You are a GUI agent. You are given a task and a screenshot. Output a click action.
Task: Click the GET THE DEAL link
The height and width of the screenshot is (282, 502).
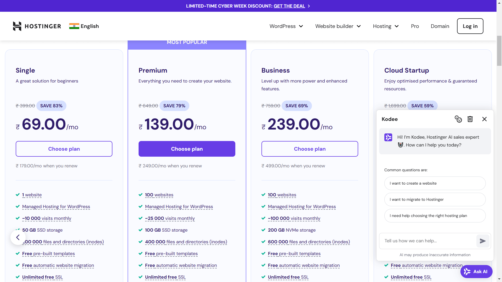(x=289, y=6)
